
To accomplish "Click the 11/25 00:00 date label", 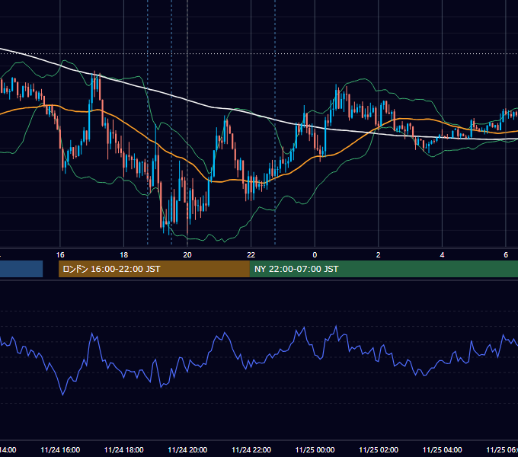I will (x=315, y=450).
